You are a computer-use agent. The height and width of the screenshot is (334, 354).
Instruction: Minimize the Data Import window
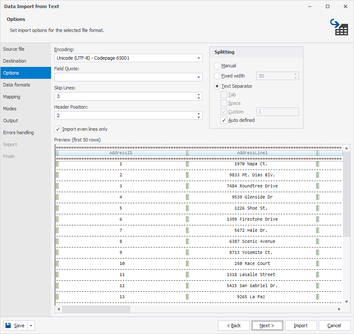[x=310, y=6]
